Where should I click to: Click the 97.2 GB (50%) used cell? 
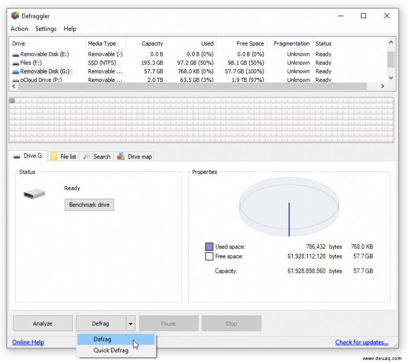195,63
